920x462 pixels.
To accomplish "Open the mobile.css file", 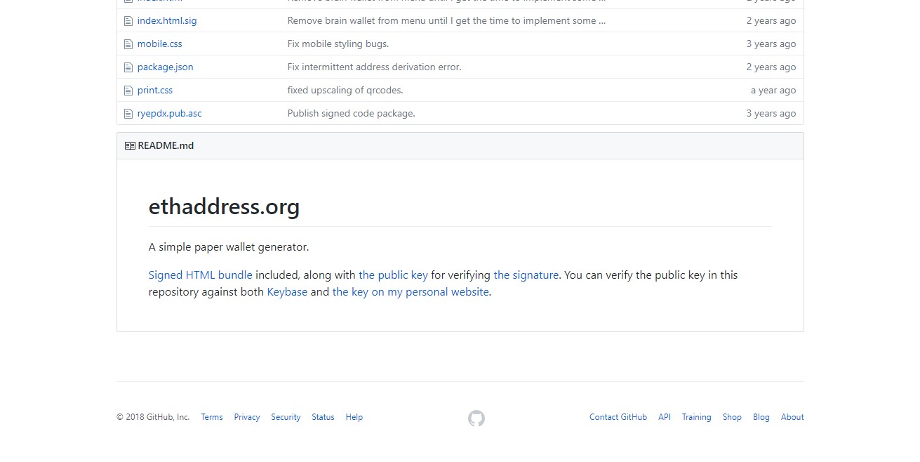I will pyautogui.click(x=159, y=44).
